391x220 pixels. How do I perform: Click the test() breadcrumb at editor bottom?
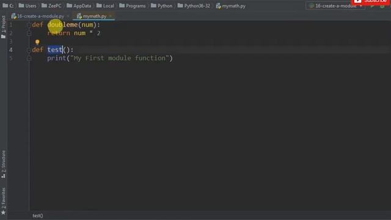coord(38,216)
